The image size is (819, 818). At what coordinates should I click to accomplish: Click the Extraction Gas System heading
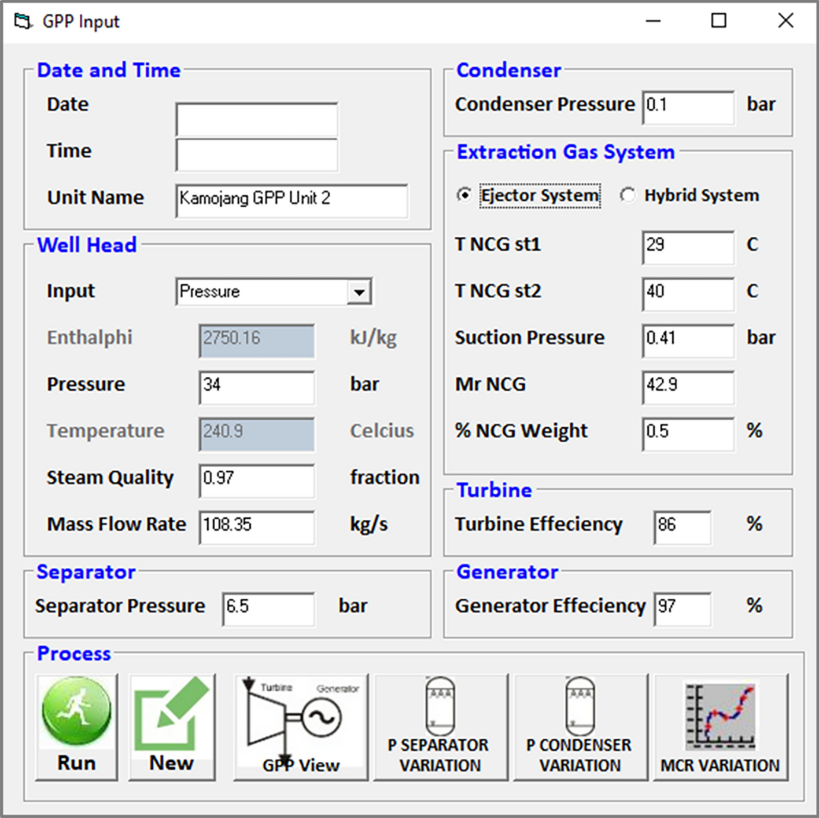coord(566,152)
